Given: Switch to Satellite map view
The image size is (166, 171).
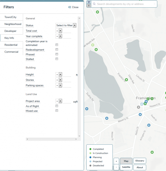Looking at the screenshot, I should click(x=126, y=167).
